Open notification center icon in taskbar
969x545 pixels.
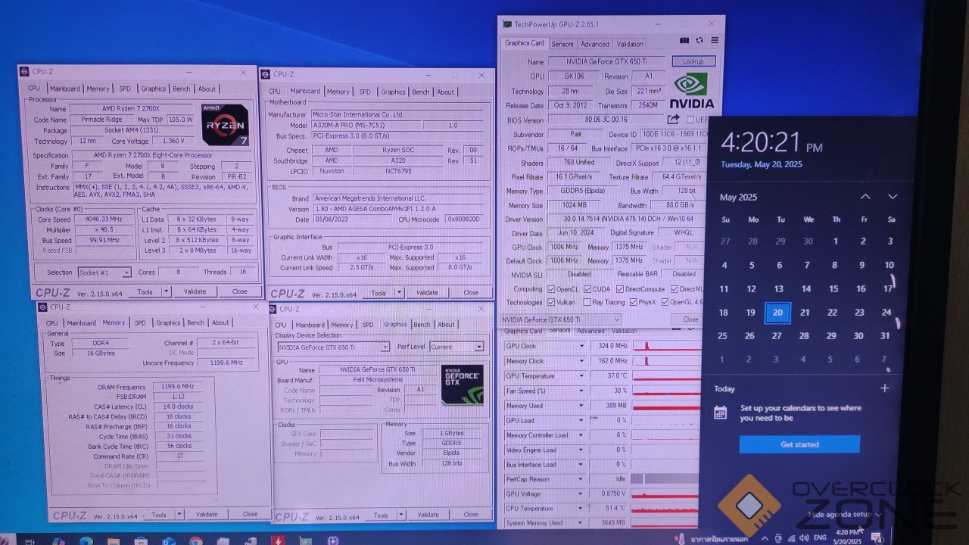click(x=877, y=538)
